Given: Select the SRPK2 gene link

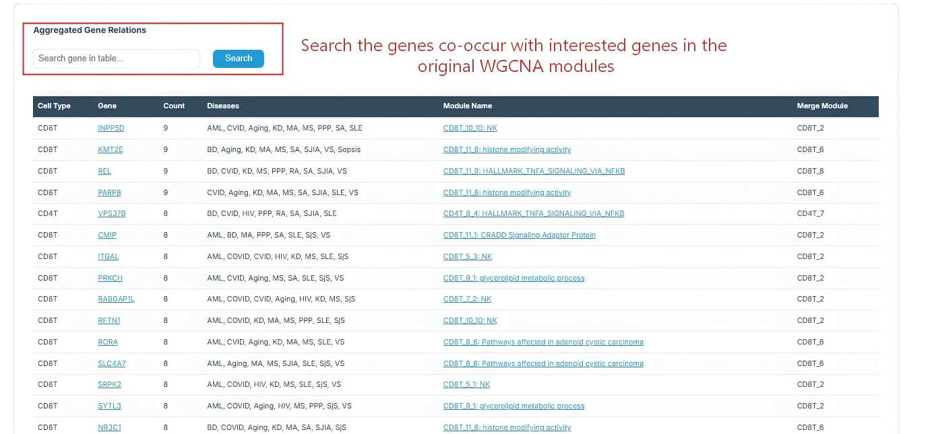Looking at the screenshot, I should (109, 384).
